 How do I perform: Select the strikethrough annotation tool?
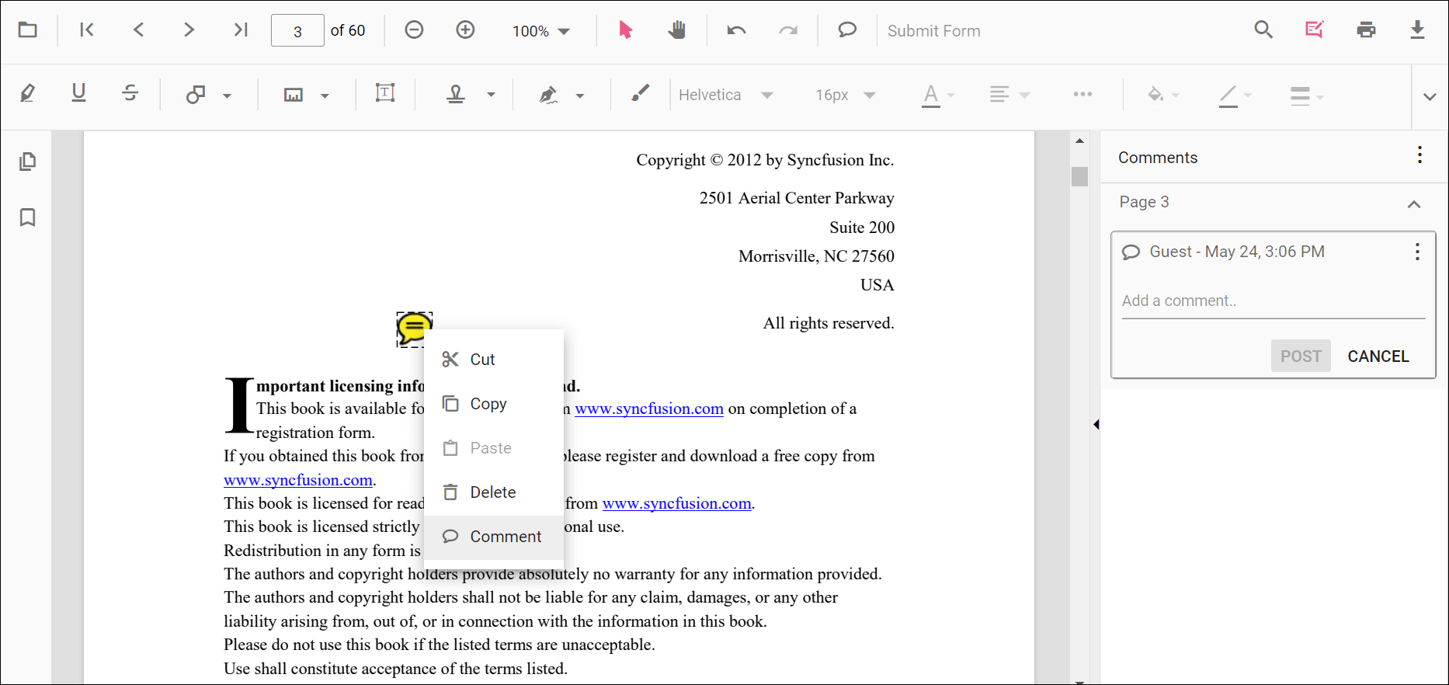(x=130, y=94)
